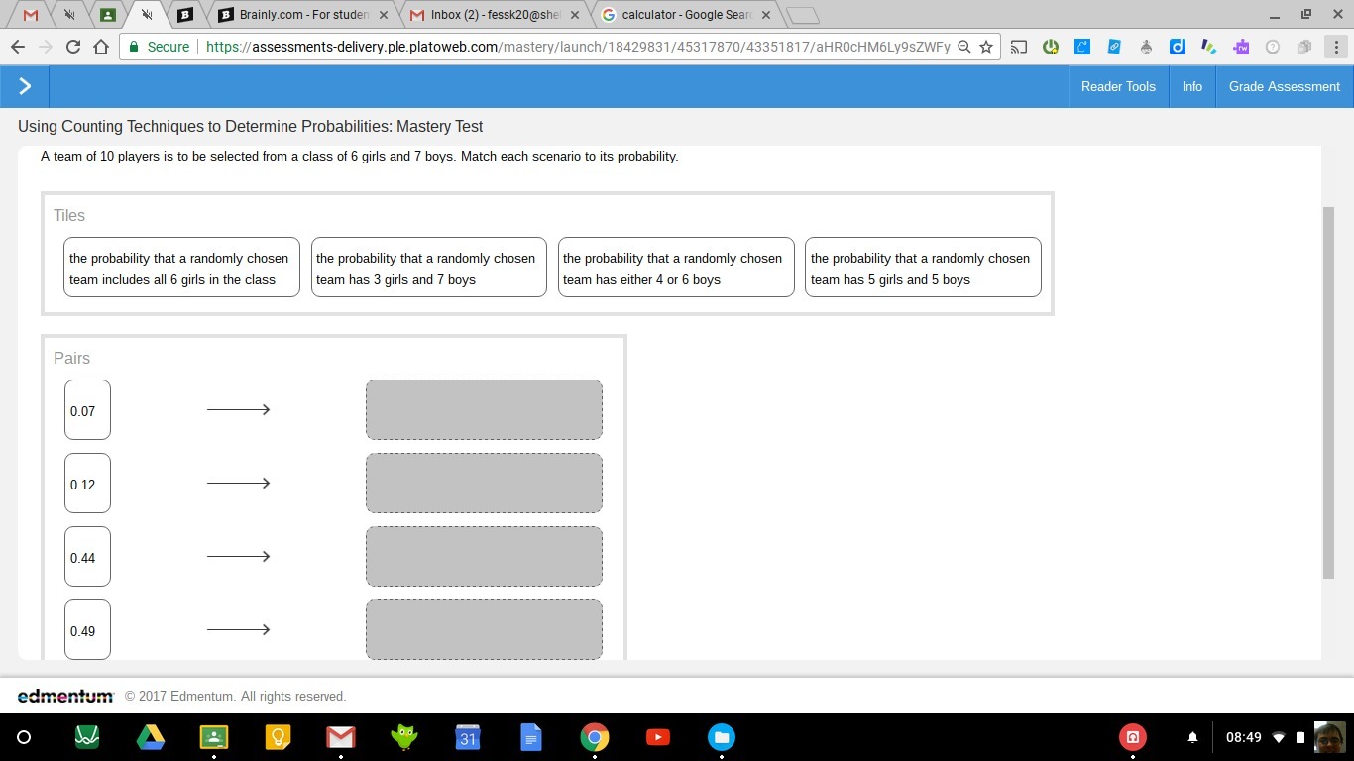Viewport: 1354px width, 761px height.
Task: Bookmark this page with the star
Action: point(986,47)
